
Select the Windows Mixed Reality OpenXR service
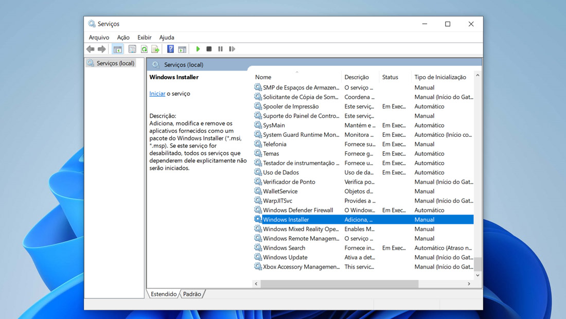[x=364, y=229]
